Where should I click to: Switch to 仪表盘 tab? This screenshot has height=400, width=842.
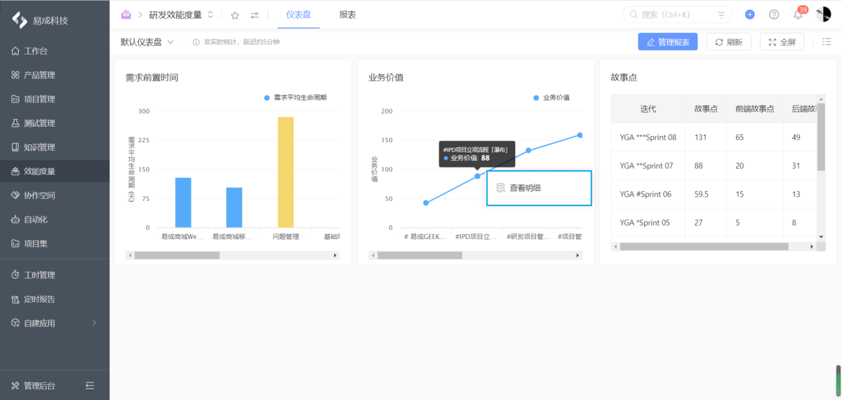(x=298, y=14)
